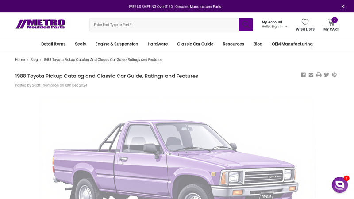This screenshot has height=199, width=354.
Task: Open the Seals menu
Action: coord(81,44)
